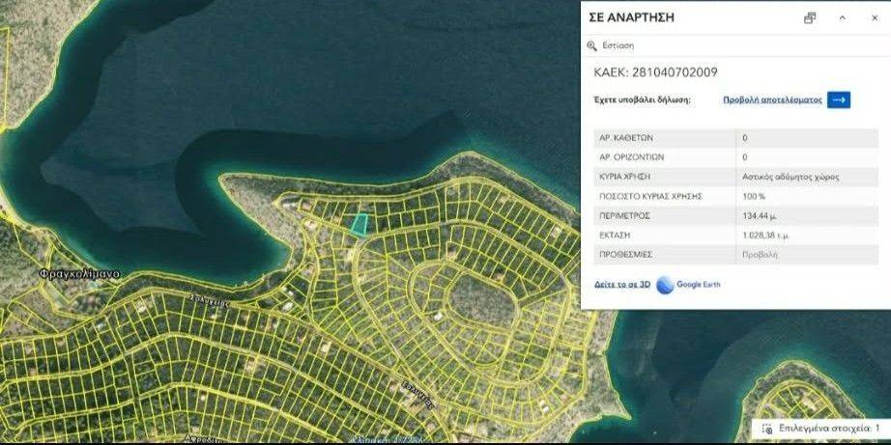Click the ΣΕ ΑΝΑΡΤΗΣΗ panel title

(x=630, y=17)
